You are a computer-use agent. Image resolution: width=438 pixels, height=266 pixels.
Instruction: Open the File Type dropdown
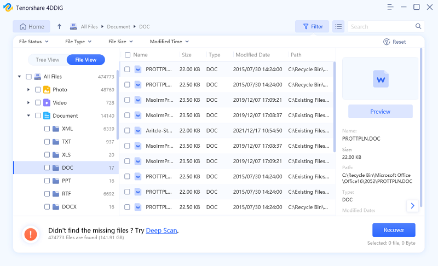coord(78,42)
